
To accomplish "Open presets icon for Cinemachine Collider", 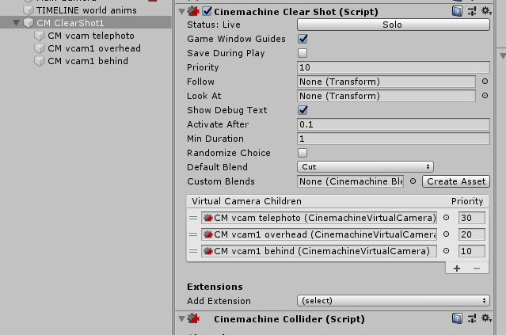I will [x=472, y=318].
